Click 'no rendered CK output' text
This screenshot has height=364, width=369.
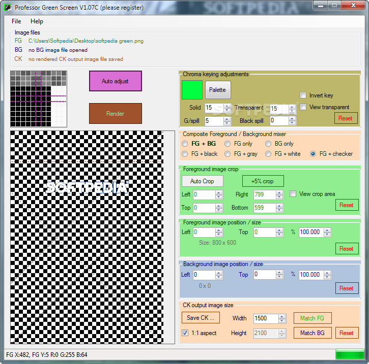pos(76,59)
